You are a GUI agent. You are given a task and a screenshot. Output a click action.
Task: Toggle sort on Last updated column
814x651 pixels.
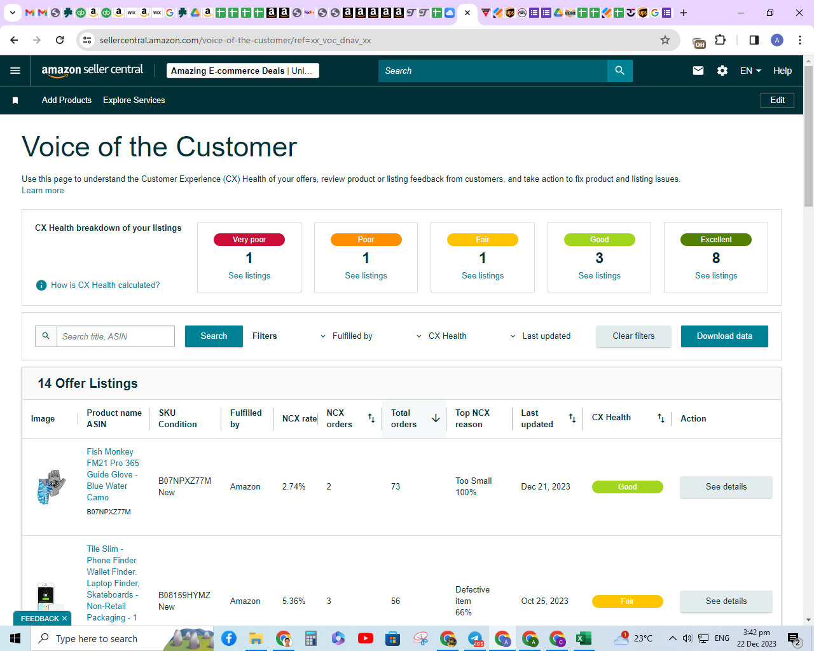coord(572,418)
